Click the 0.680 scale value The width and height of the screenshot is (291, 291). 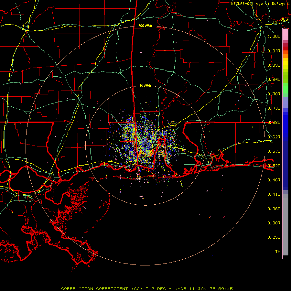pos(274,123)
